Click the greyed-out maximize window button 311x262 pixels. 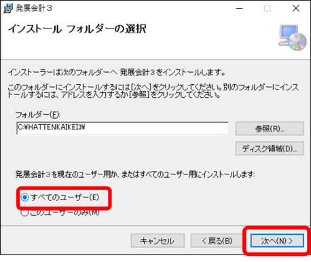(x=268, y=9)
